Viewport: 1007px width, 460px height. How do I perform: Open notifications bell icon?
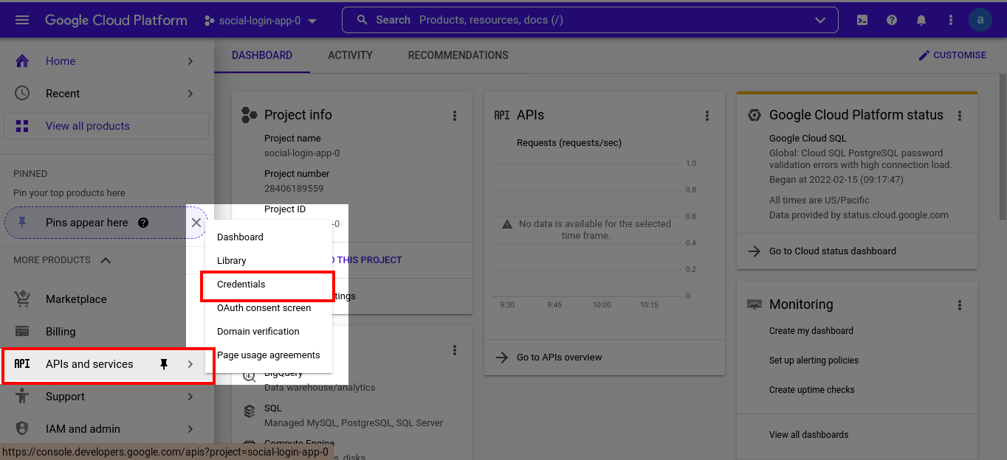click(921, 20)
